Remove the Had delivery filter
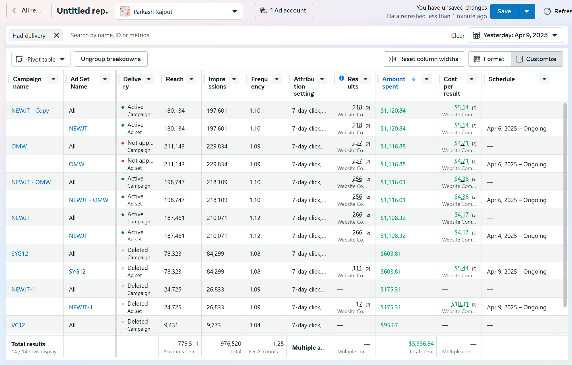Viewport: 572px width, 365px height. (57, 35)
